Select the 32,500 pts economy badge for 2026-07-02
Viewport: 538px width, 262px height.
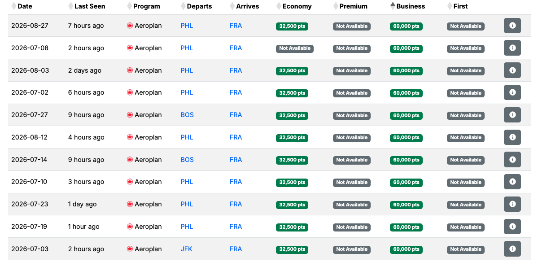pyautogui.click(x=292, y=93)
